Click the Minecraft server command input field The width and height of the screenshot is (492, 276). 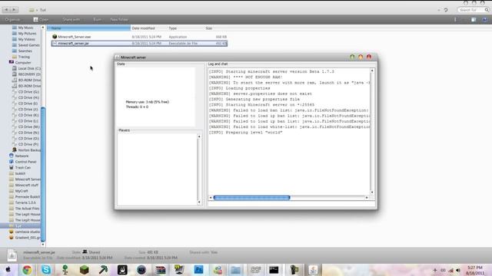(x=291, y=204)
